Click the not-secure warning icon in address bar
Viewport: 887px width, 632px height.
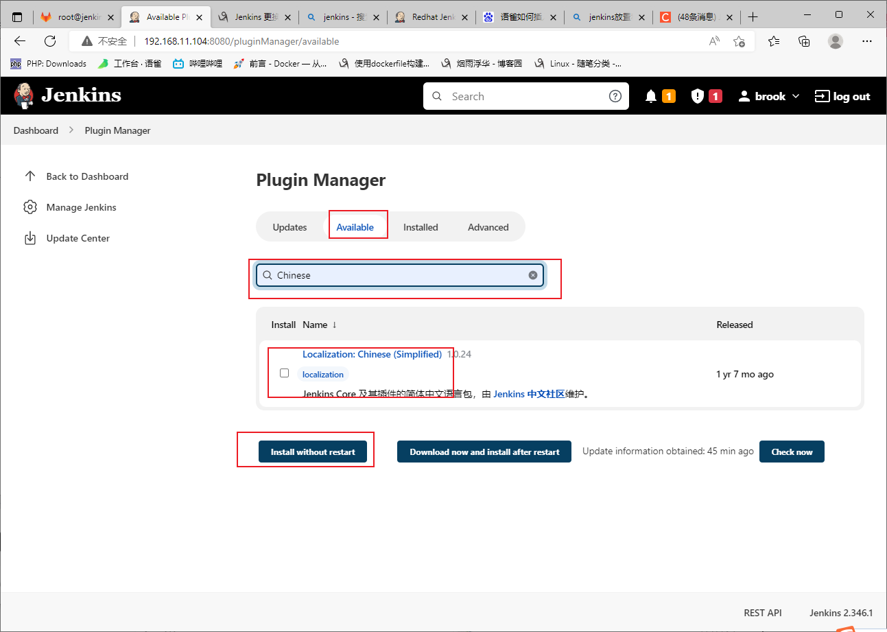point(86,41)
